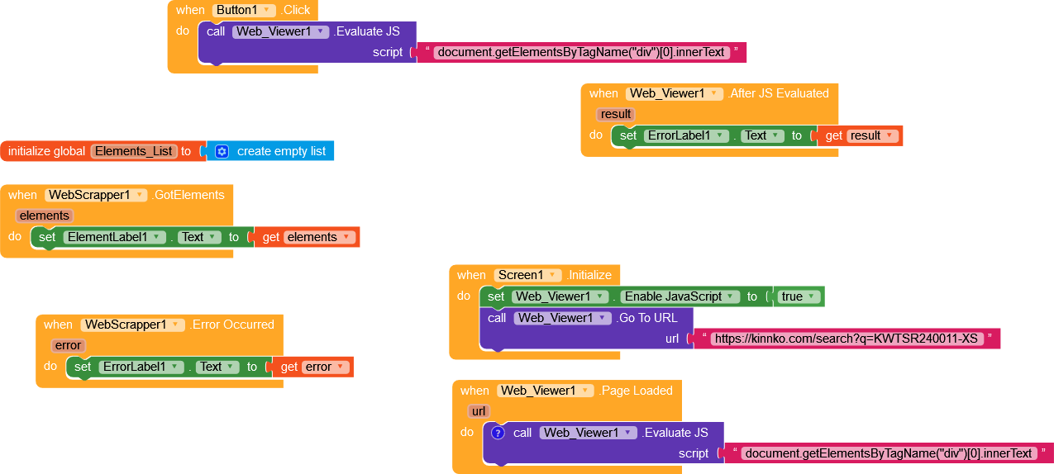Select the error parameter in Error Occurred event

point(68,345)
